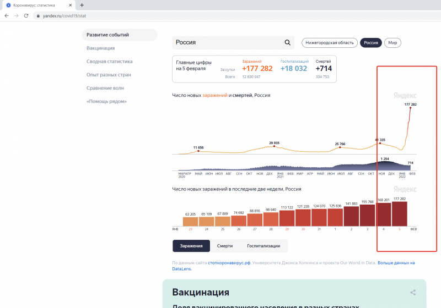
Task: Click the search magnifier icon next to Россия
Action: tap(287, 42)
